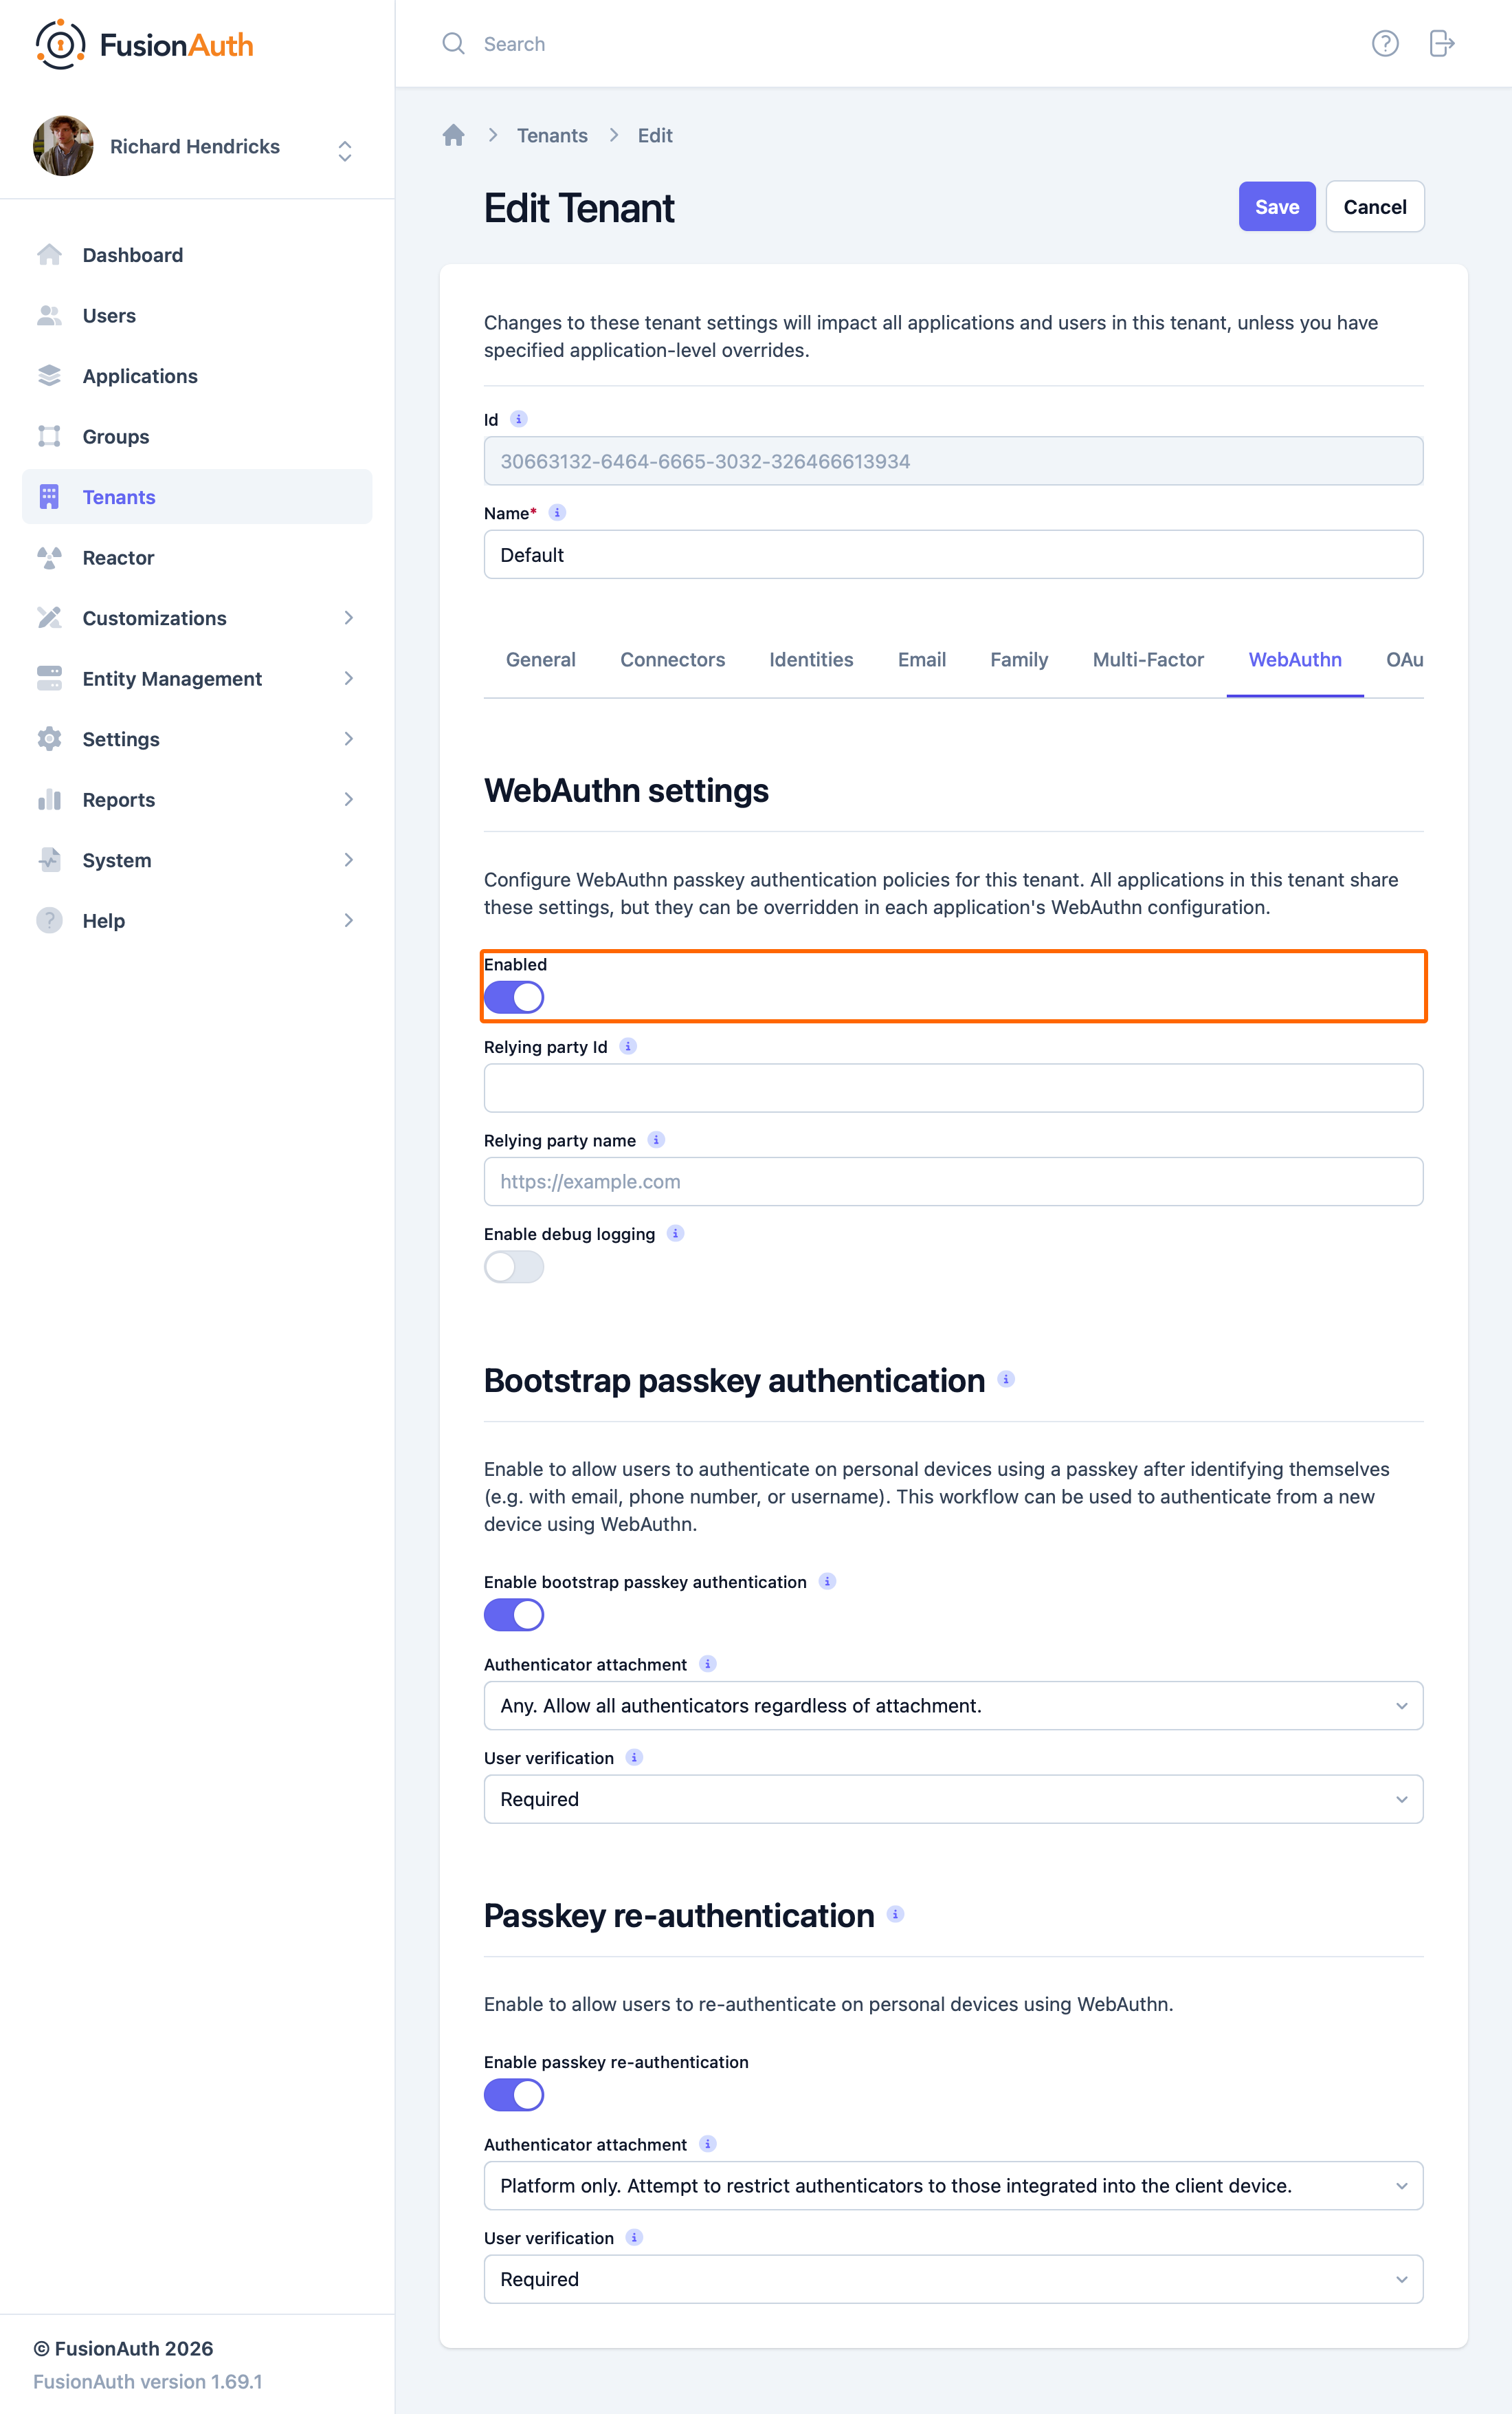Click the FusionAuth logo
This screenshot has height=2414, width=1512.
(x=144, y=44)
